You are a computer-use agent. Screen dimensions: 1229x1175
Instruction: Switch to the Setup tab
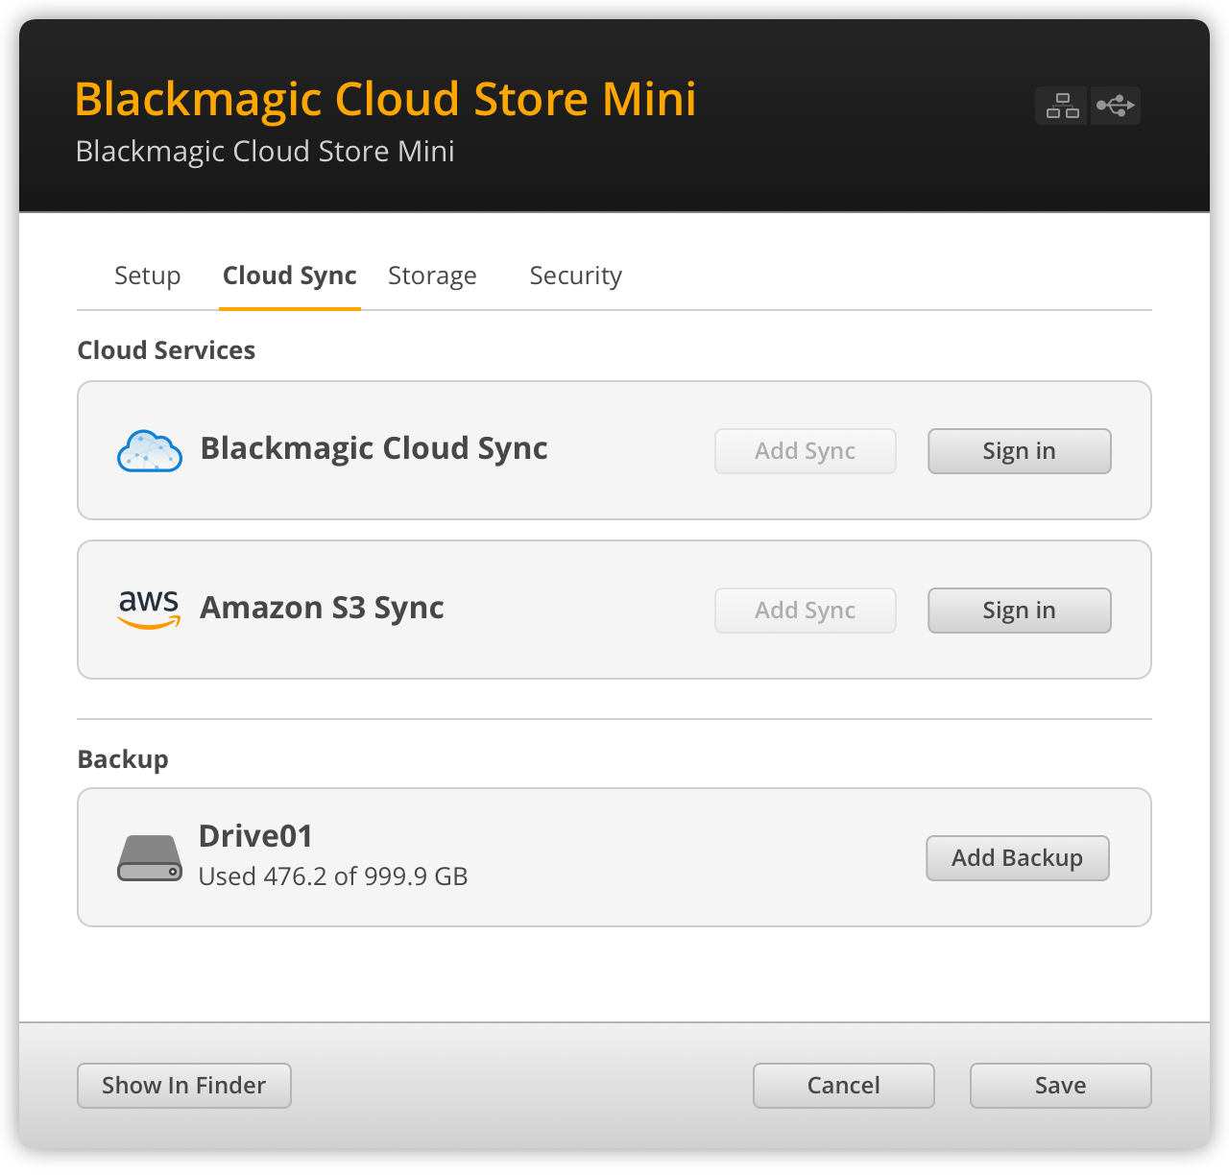[147, 276]
